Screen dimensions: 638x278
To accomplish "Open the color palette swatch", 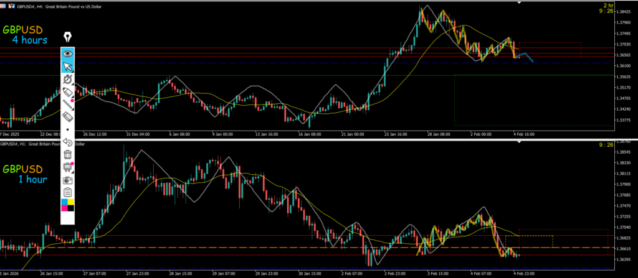I will pyautogui.click(x=68, y=205).
